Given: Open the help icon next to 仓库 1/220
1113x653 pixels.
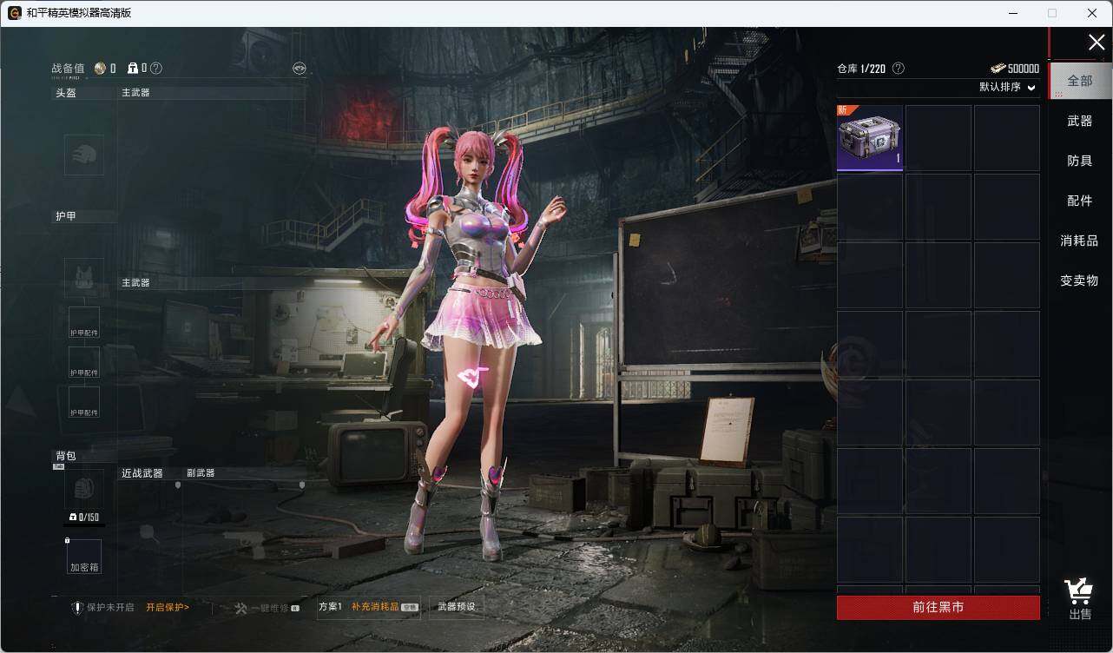Looking at the screenshot, I should (x=899, y=68).
